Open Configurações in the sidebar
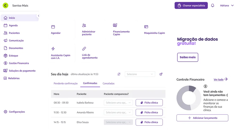The height and width of the screenshot is (136, 240). 14,112
